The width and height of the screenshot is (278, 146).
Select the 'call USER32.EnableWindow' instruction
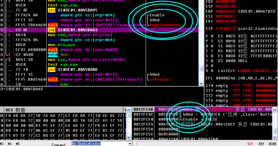point(97,25)
